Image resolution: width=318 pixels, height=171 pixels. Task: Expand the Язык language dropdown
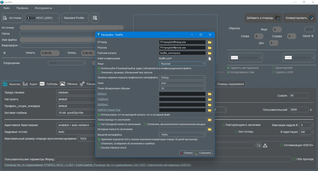coord(182,64)
